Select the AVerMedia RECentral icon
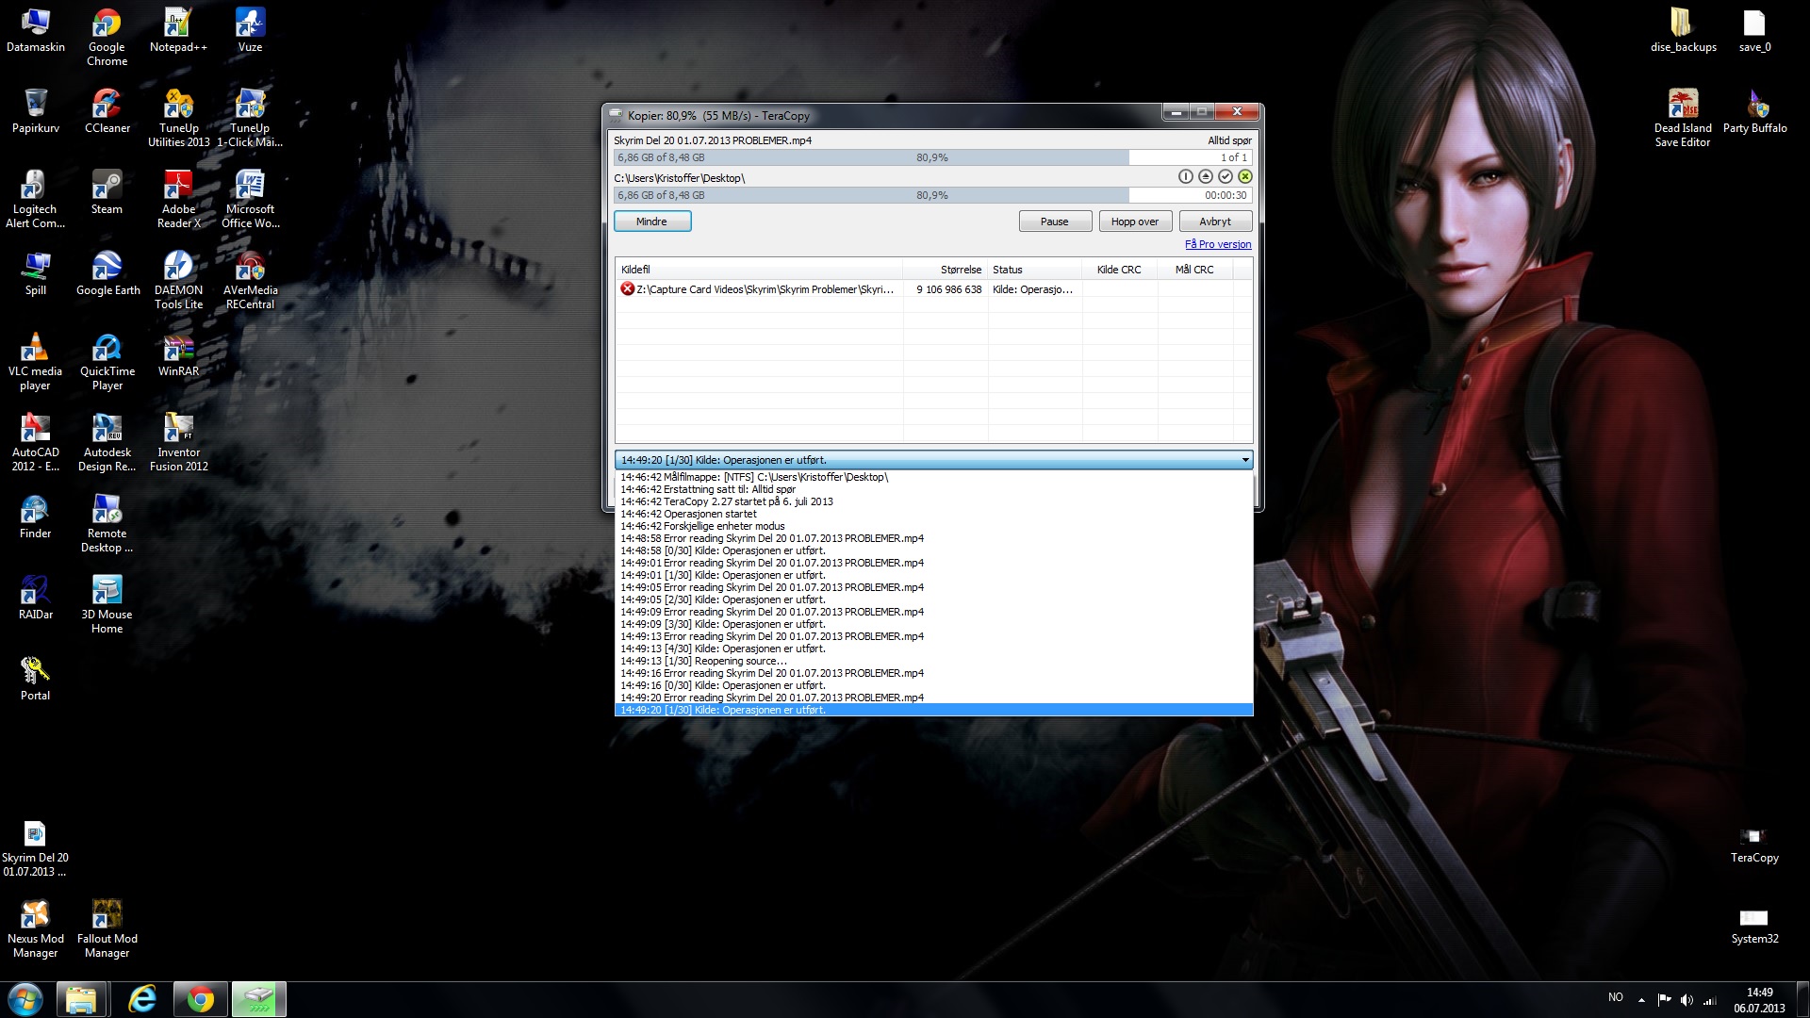Screen dimensions: 1810x1018 [x=250, y=281]
